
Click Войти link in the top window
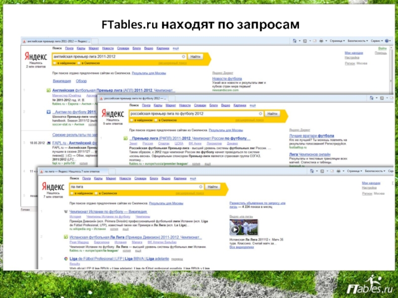point(382,48)
